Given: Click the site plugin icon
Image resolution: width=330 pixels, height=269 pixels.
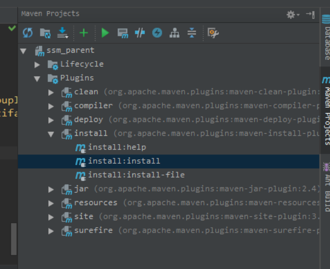Looking at the screenshot, I should (67, 217).
